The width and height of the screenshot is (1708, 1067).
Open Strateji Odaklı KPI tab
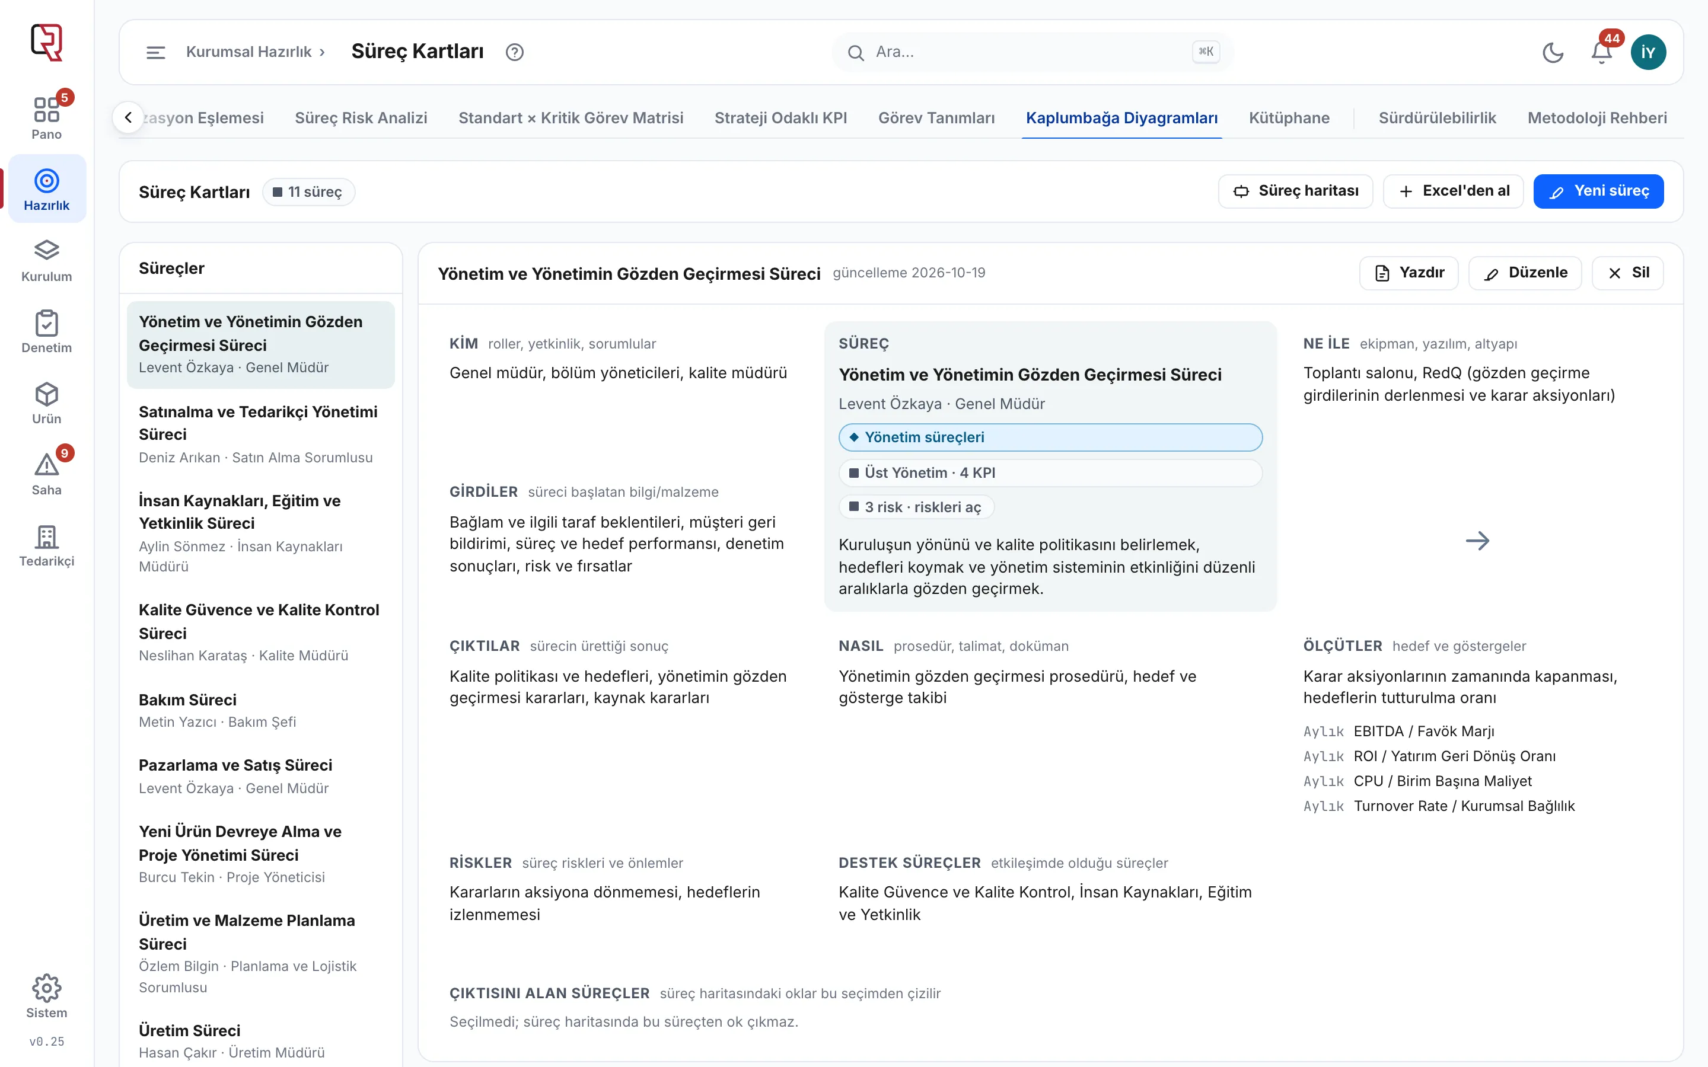coord(780,118)
